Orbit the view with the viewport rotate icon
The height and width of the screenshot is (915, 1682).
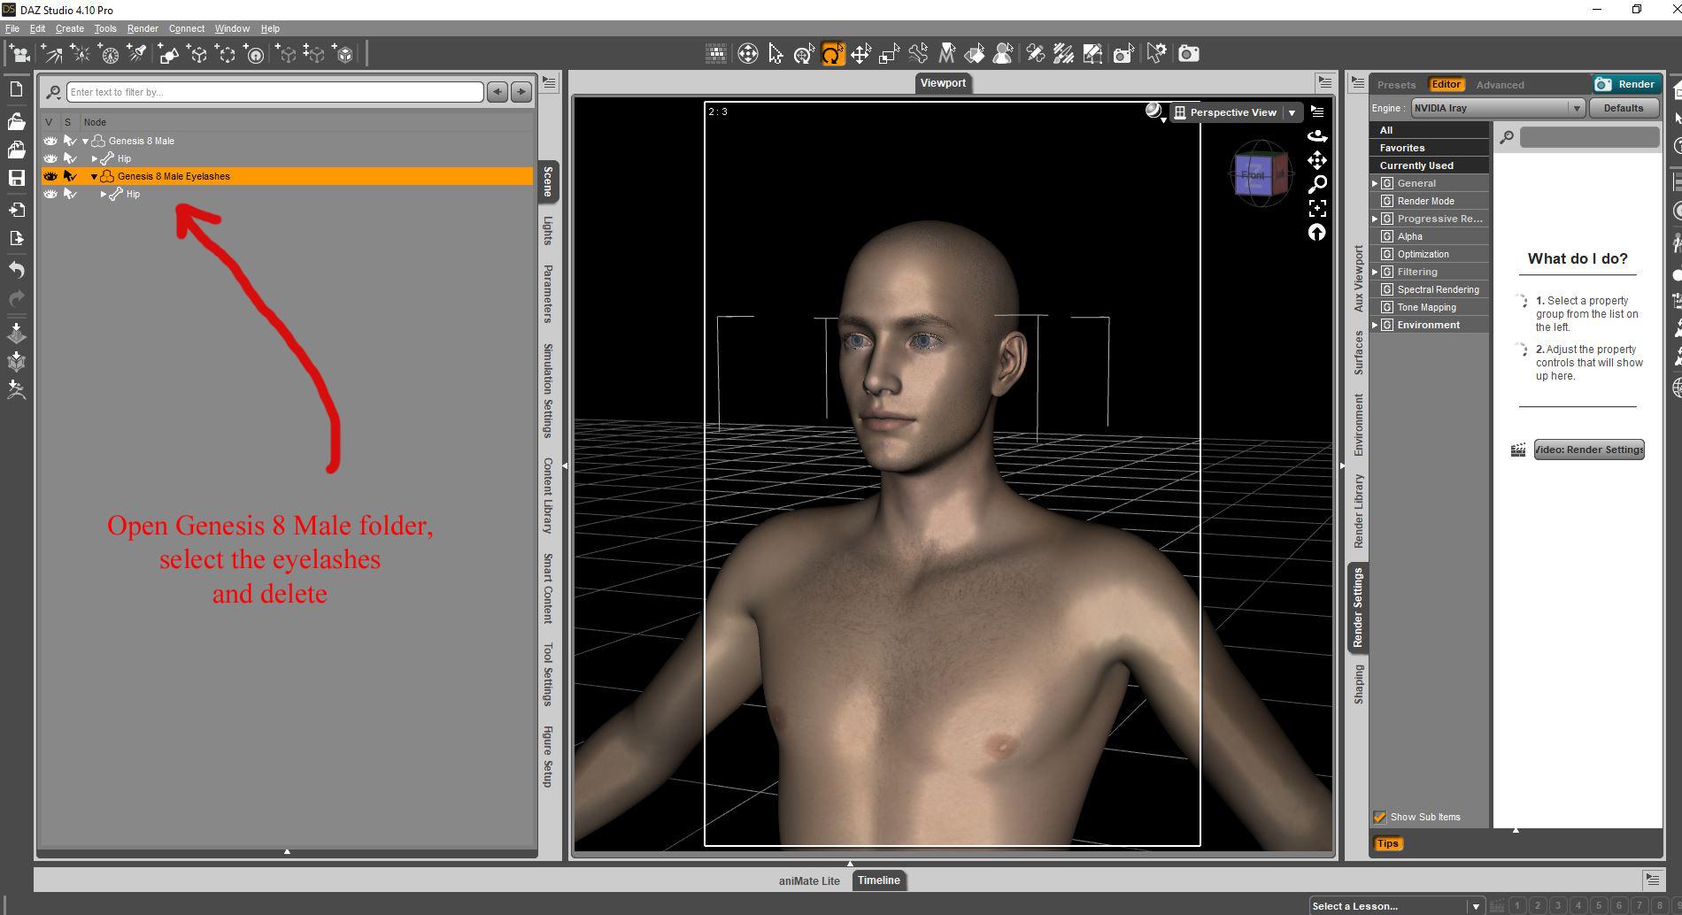click(1317, 135)
